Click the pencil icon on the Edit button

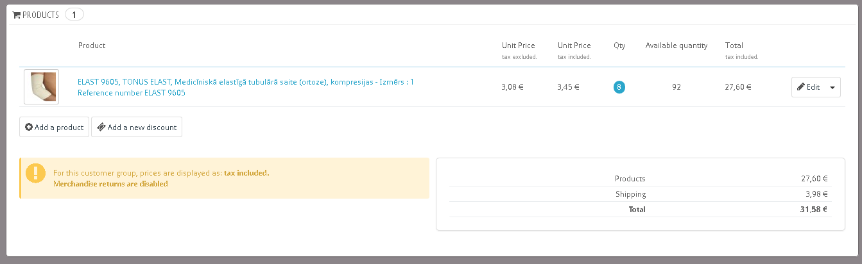pos(801,87)
